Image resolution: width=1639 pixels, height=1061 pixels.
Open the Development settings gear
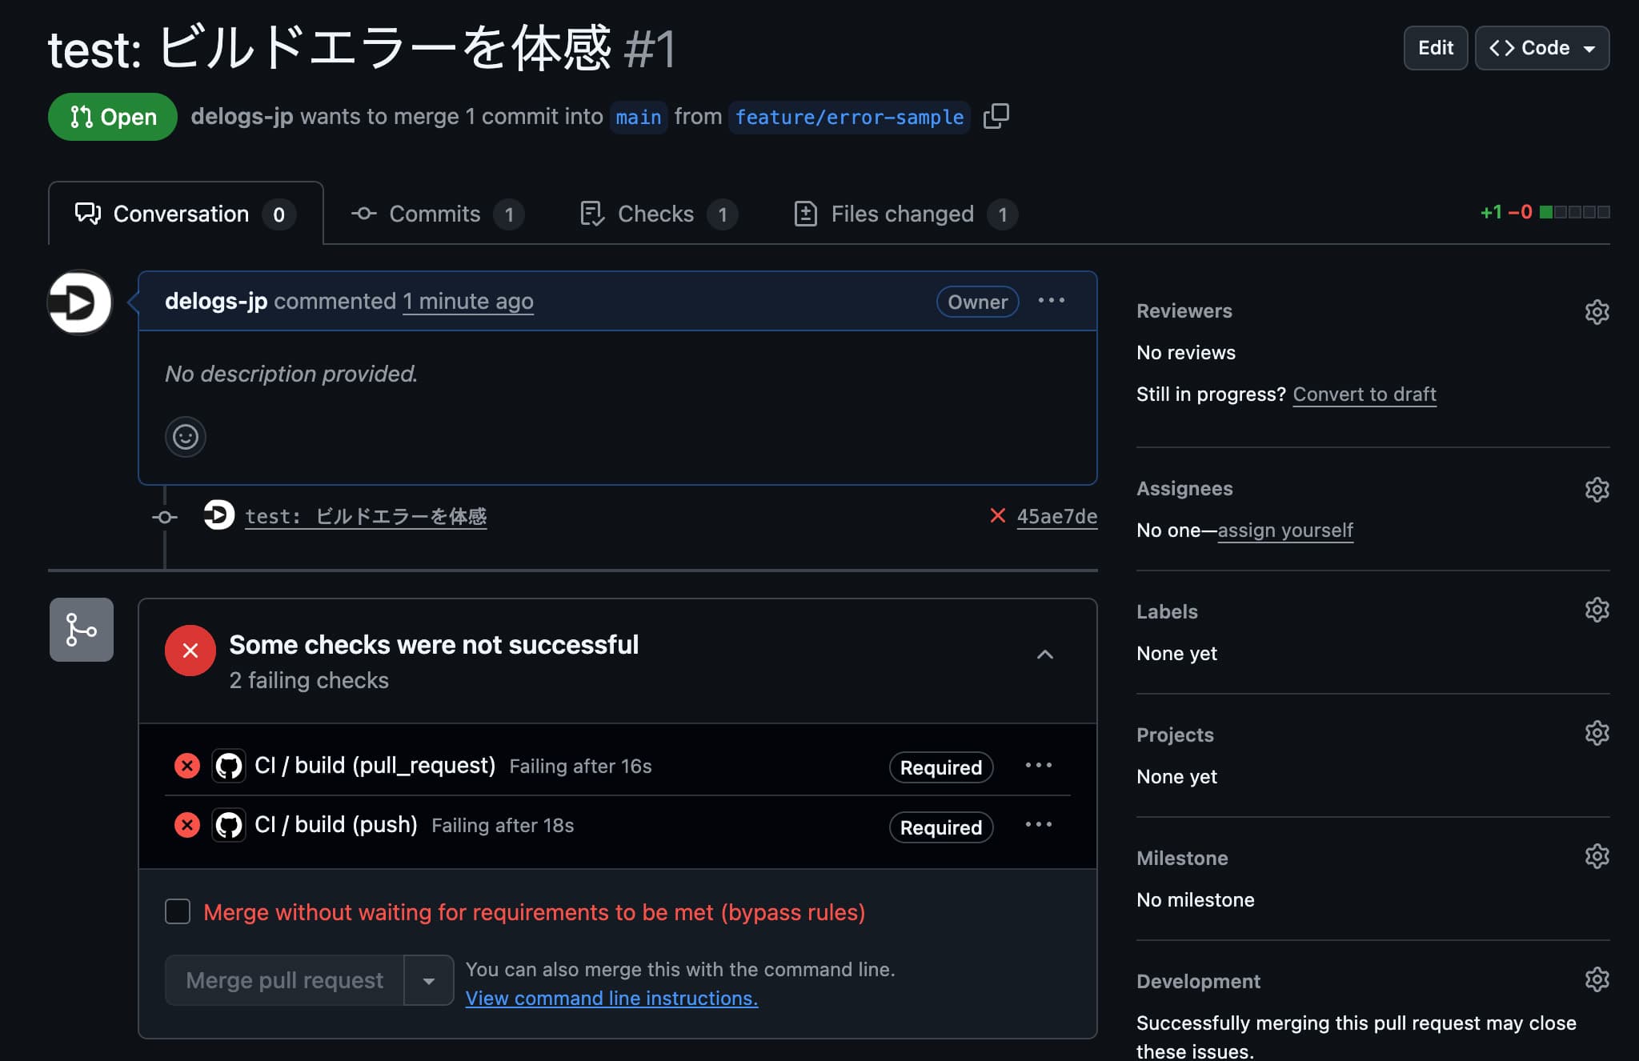tap(1597, 979)
